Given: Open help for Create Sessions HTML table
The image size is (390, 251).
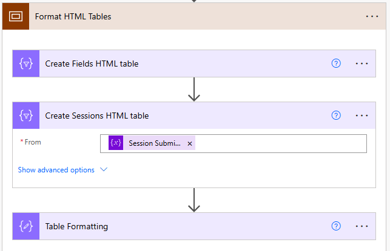Looking at the screenshot, I should click(337, 116).
